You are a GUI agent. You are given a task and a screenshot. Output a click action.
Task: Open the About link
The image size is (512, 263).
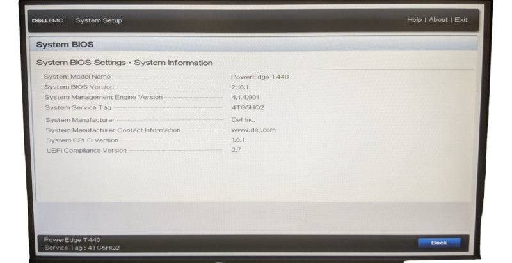click(x=438, y=20)
